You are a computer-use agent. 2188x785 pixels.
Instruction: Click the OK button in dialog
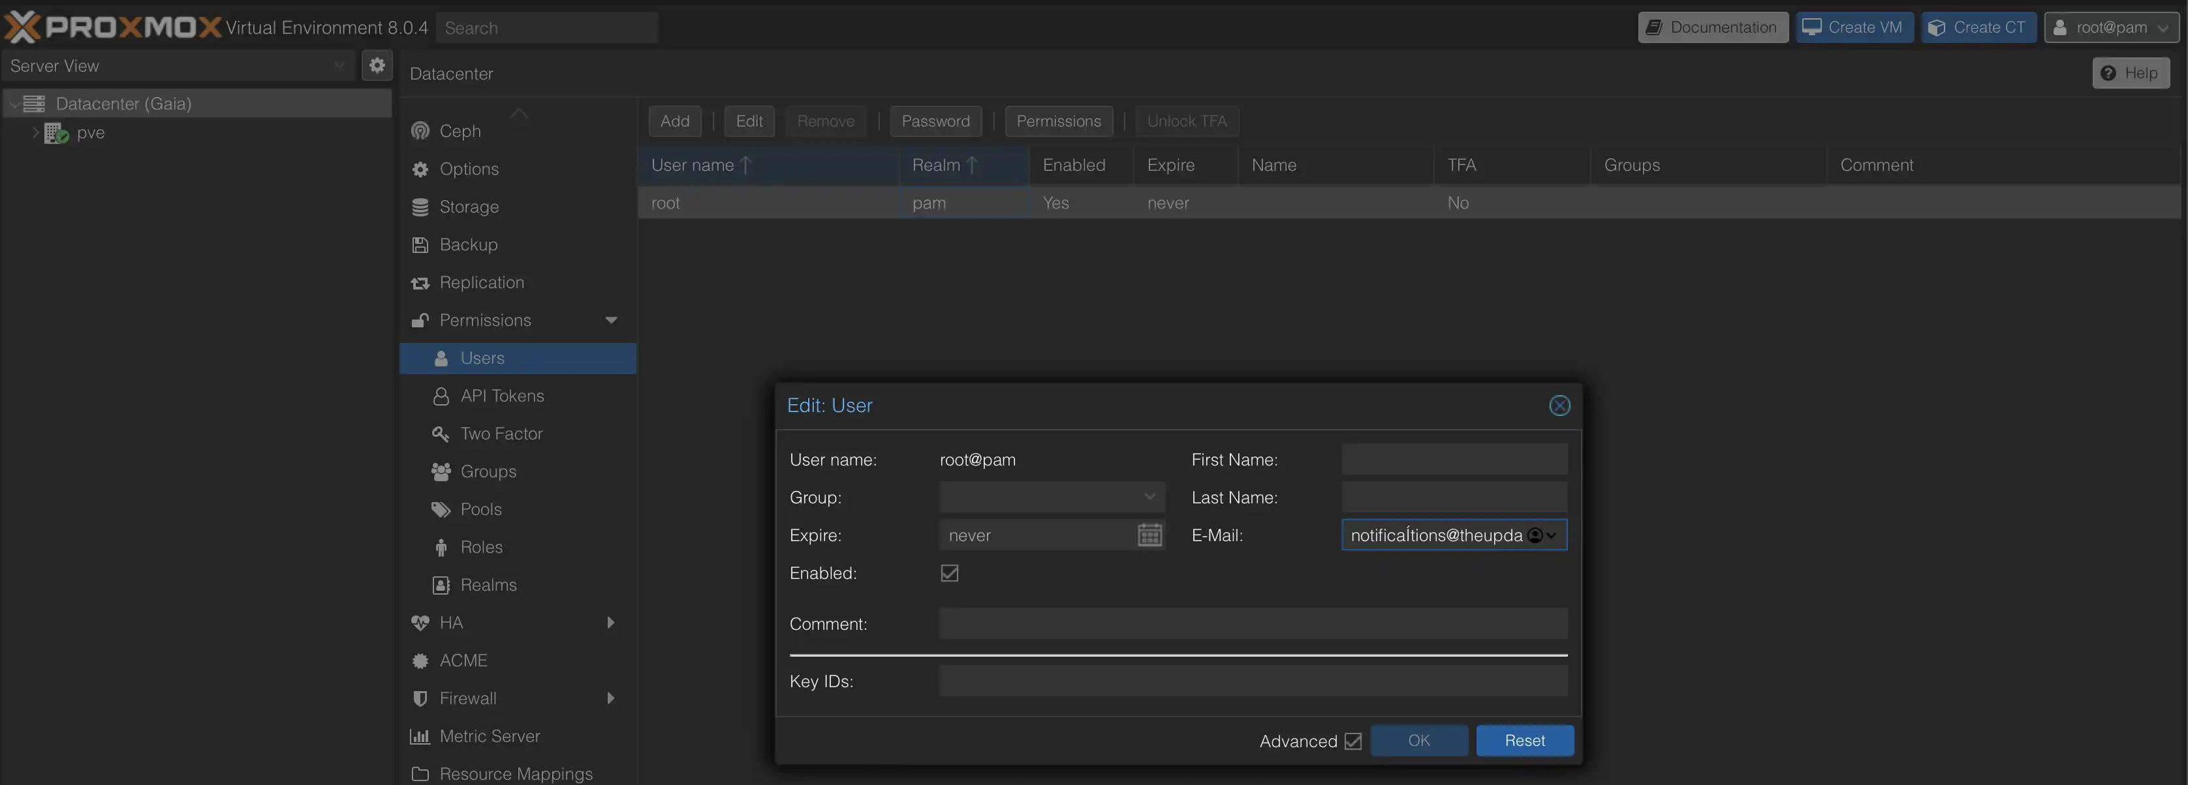tap(1418, 741)
